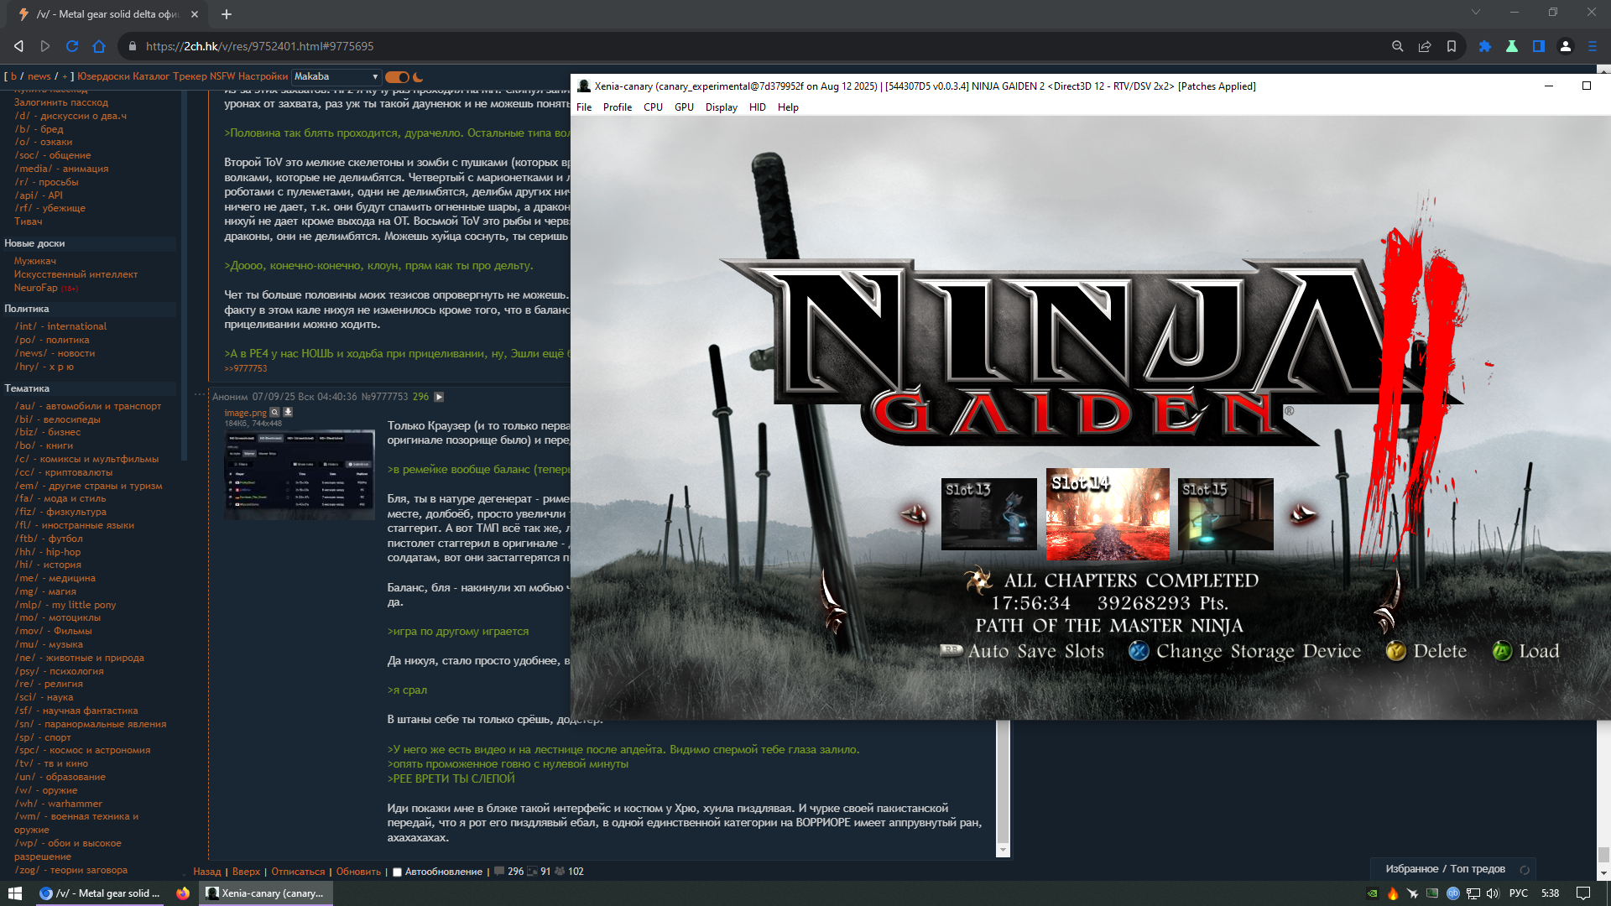Open the tab list chevron in the browser title bar
The image size is (1611, 906).
tap(1475, 13)
